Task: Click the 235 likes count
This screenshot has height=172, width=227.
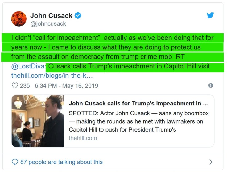Action: 25,85
